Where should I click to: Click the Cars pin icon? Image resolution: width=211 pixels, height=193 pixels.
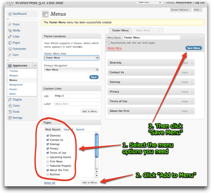click(10, 55)
